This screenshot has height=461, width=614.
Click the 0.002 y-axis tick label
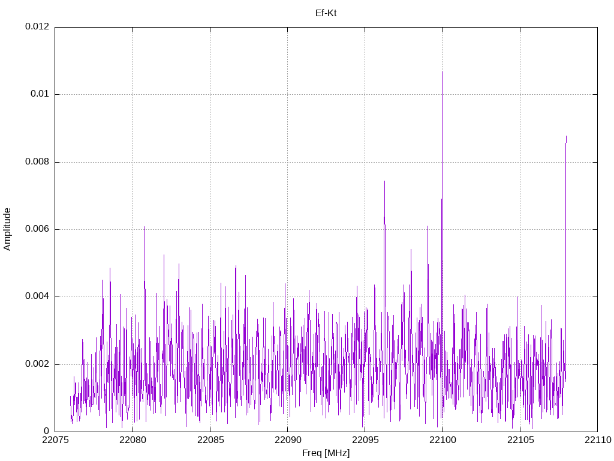(x=37, y=364)
